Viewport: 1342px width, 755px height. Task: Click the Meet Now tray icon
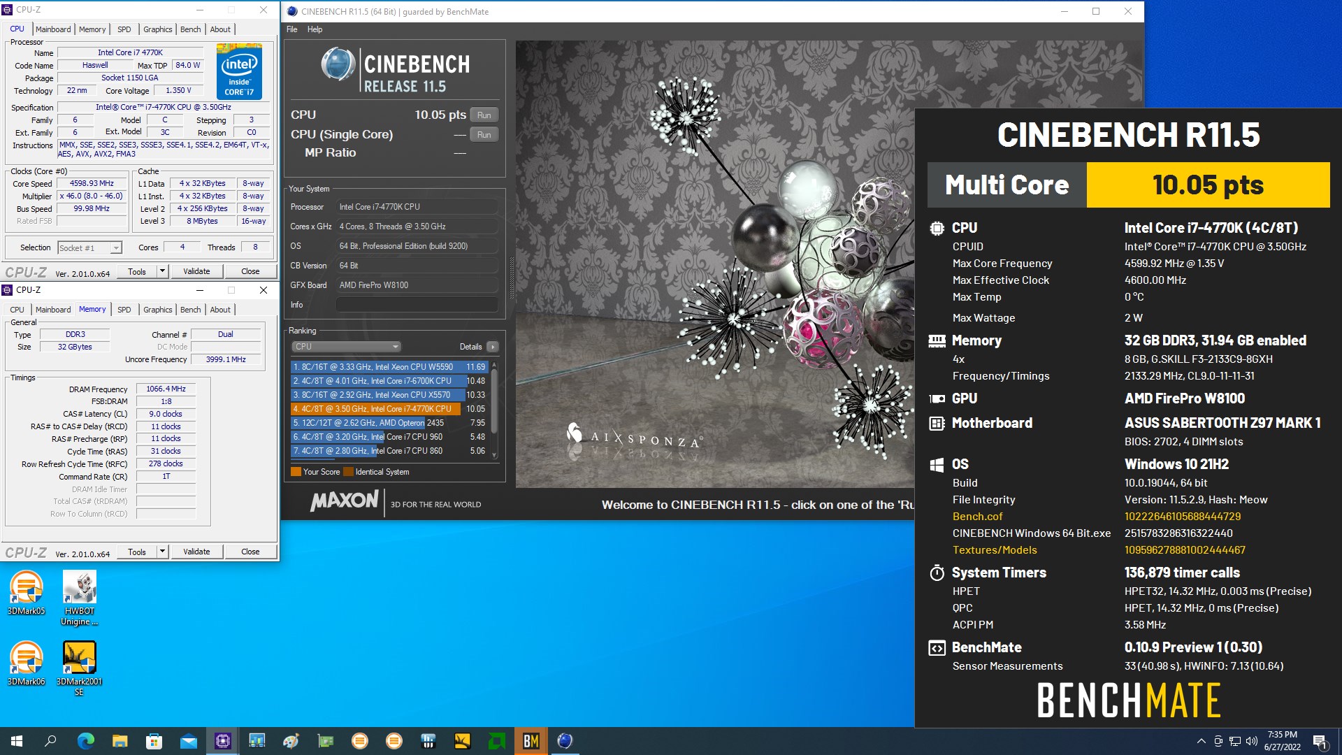(1218, 741)
